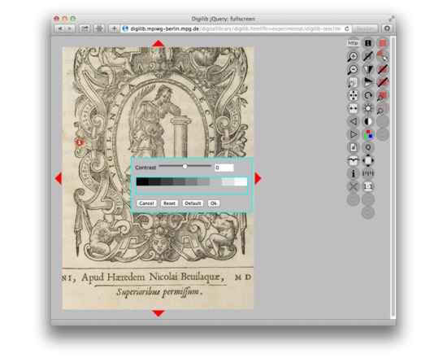Click the Default button in Contrast dialog
The image size is (447, 358).
pos(193,203)
